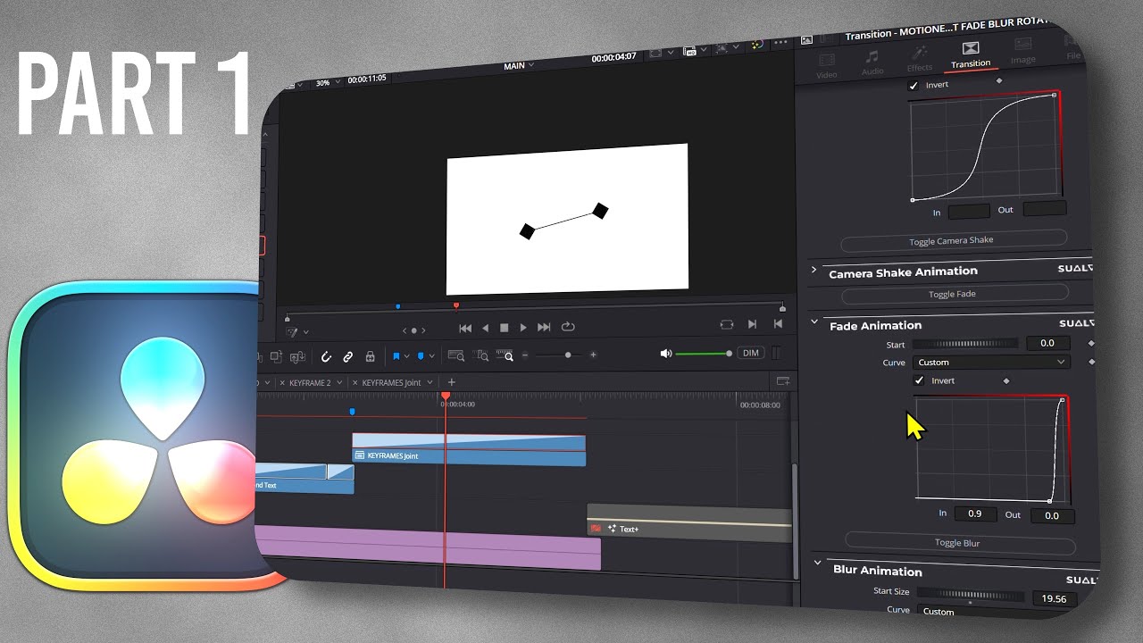This screenshot has width=1143, height=643.
Task: Expand the Camera Shake Animation section
Action: pos(813,269)
